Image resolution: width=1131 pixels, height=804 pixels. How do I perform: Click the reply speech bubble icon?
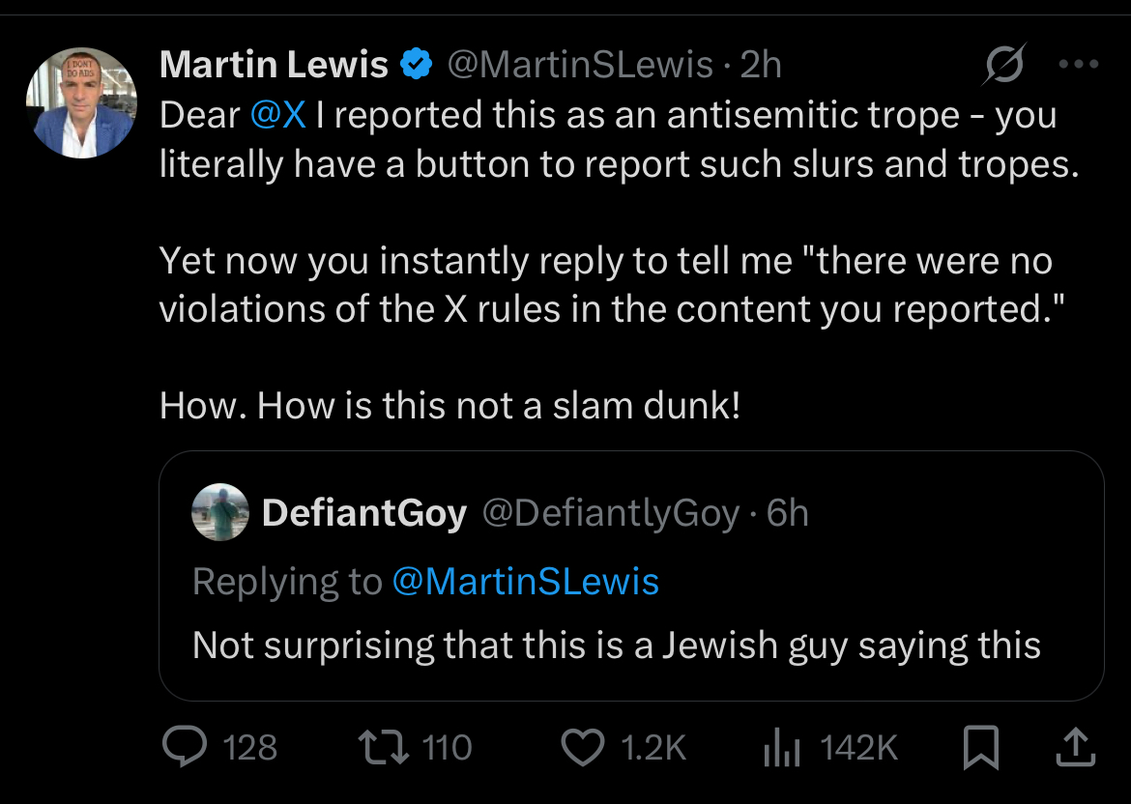185,747
